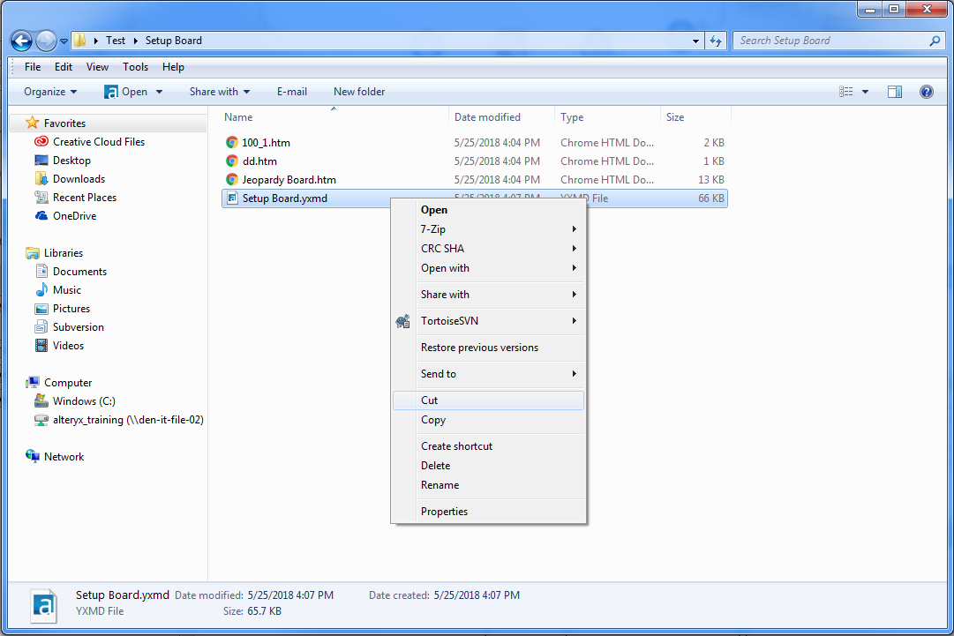
Task: Click inside the Search Setup Board field
Action: [x=830, y=41]
